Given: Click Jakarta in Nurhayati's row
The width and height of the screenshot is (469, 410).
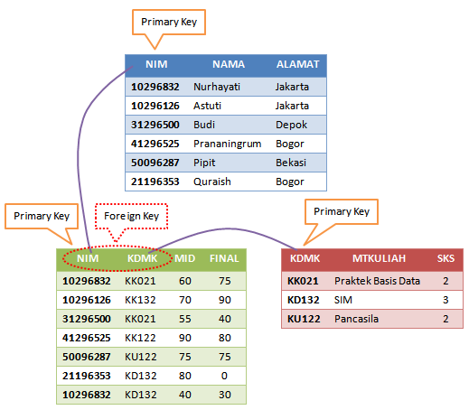Looking at the screenshot, I should click(292, 87).
